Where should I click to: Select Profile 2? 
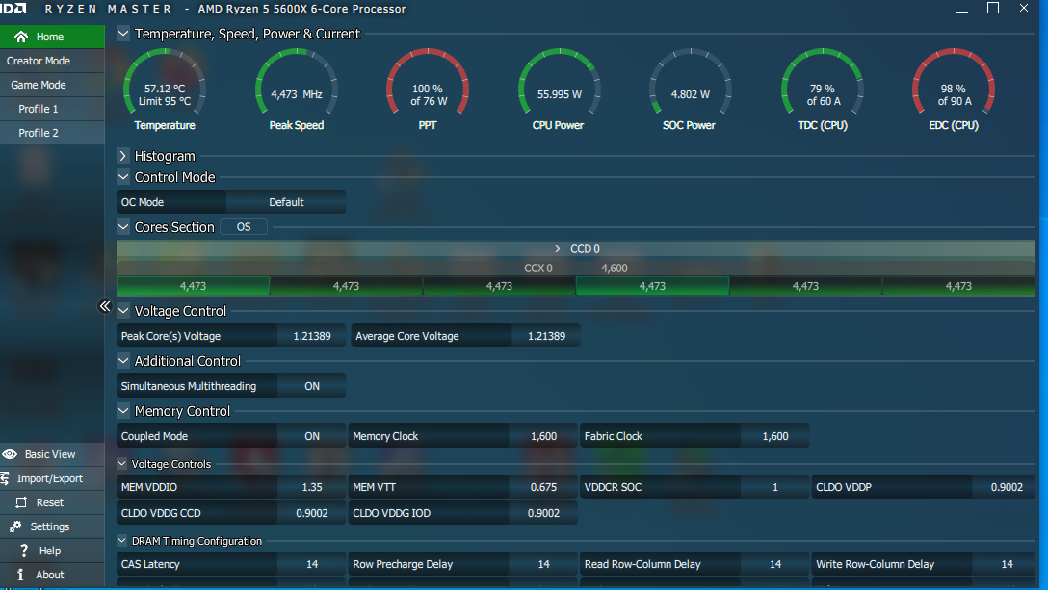[52, 133]
